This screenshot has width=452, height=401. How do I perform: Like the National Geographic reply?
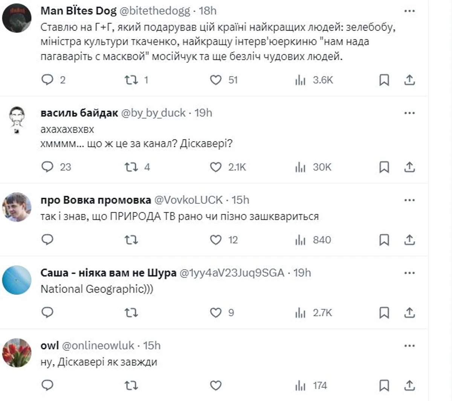pos(215,313)
